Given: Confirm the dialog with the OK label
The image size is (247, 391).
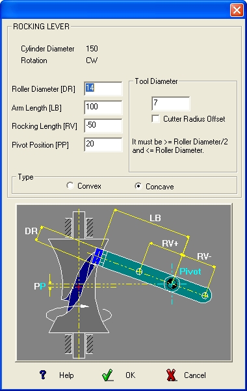Looking at the screenshot, I should pyautogui.click(x=131, y=375).
